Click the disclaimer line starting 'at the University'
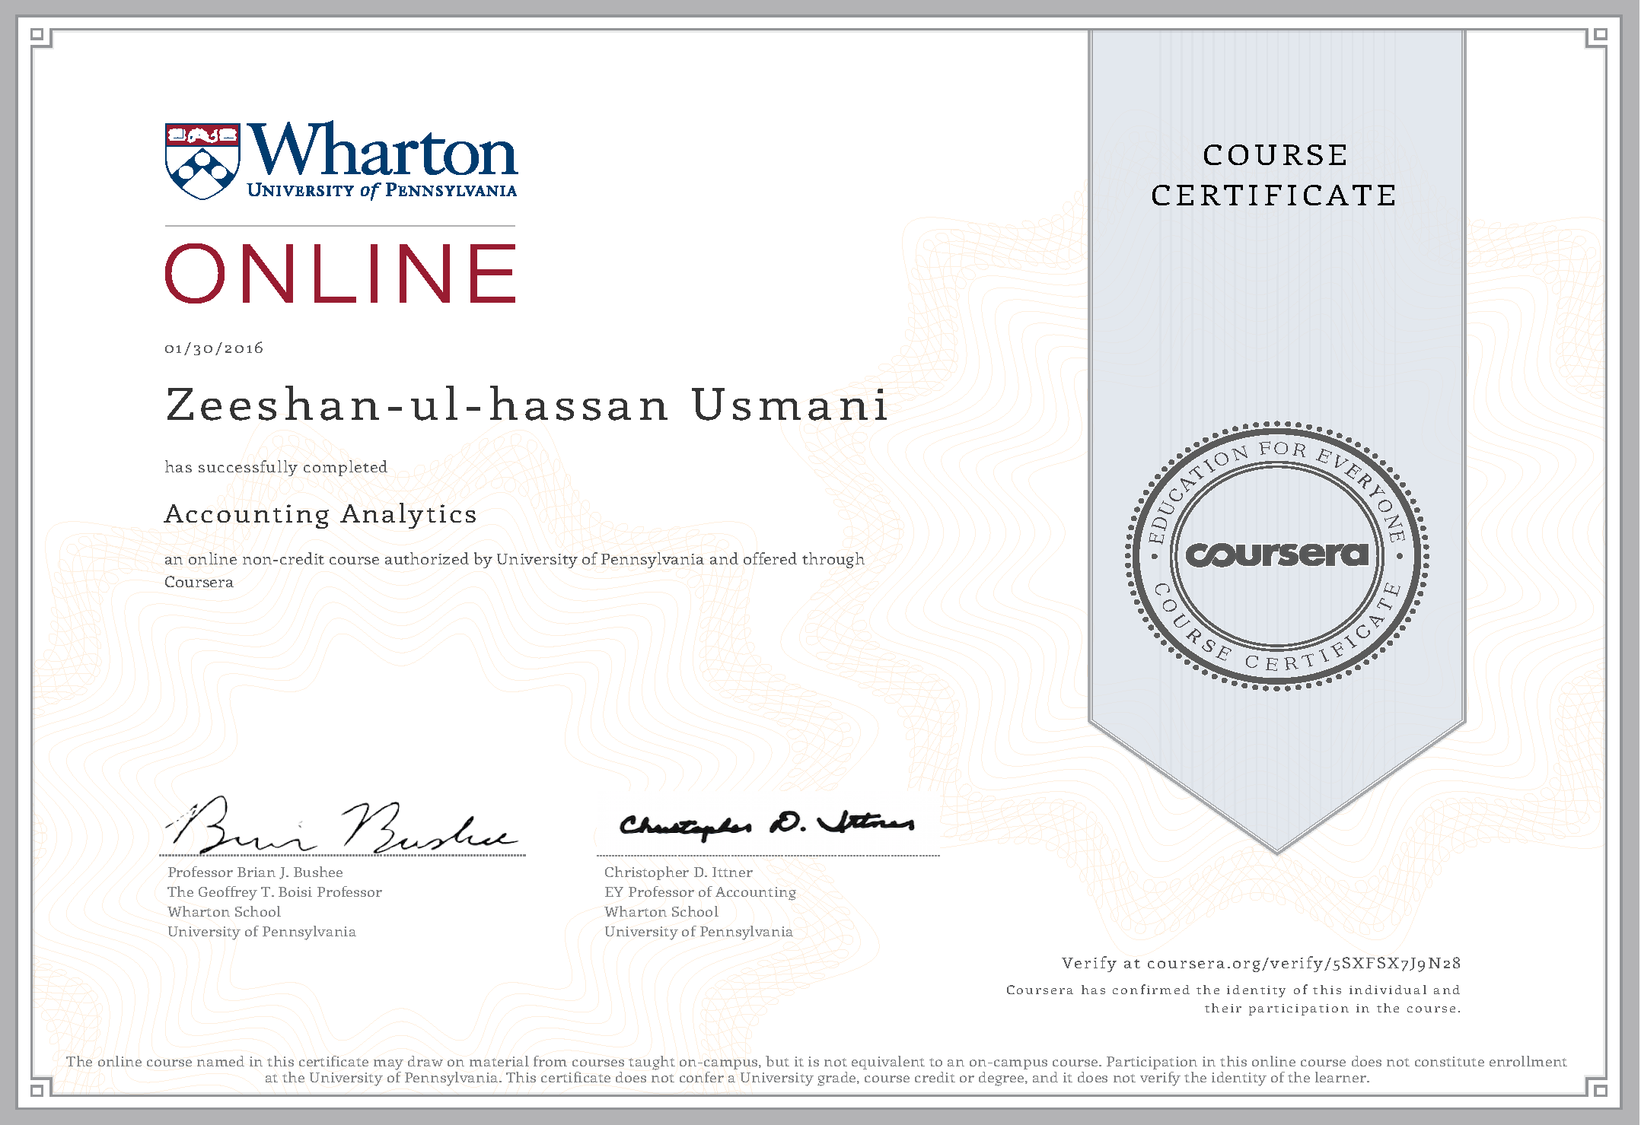The width and height of the screenshot is (1641, 1125). [817, 1078]
